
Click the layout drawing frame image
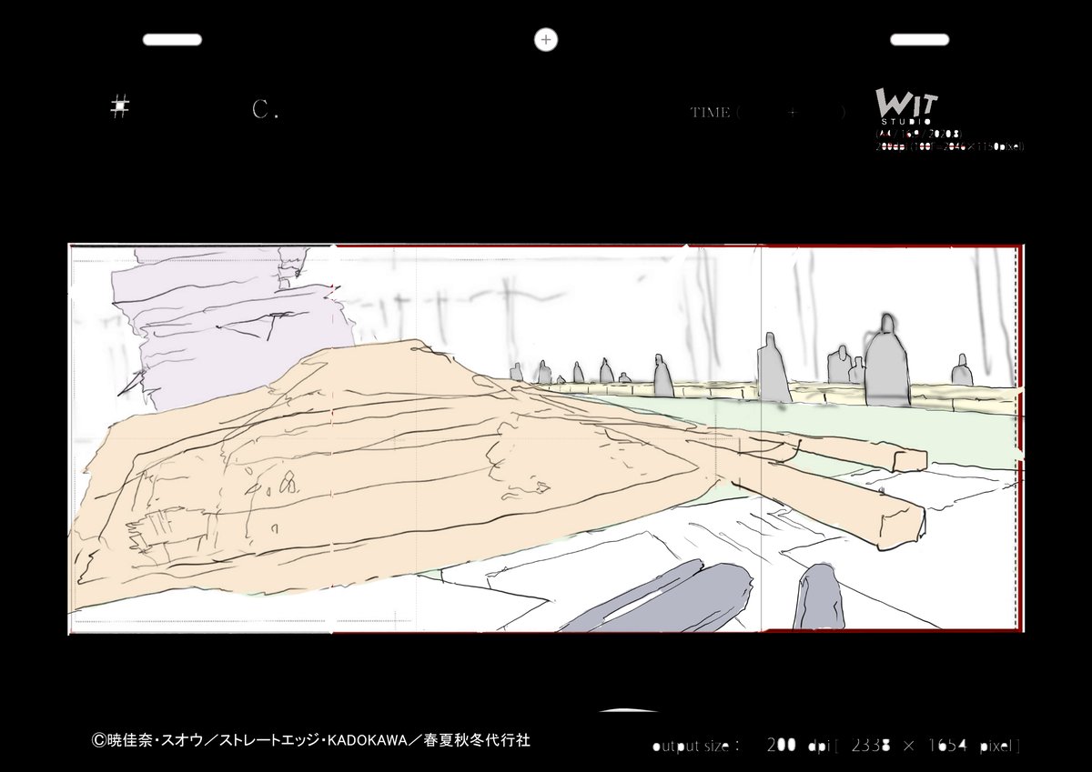[x=547, y=438]
